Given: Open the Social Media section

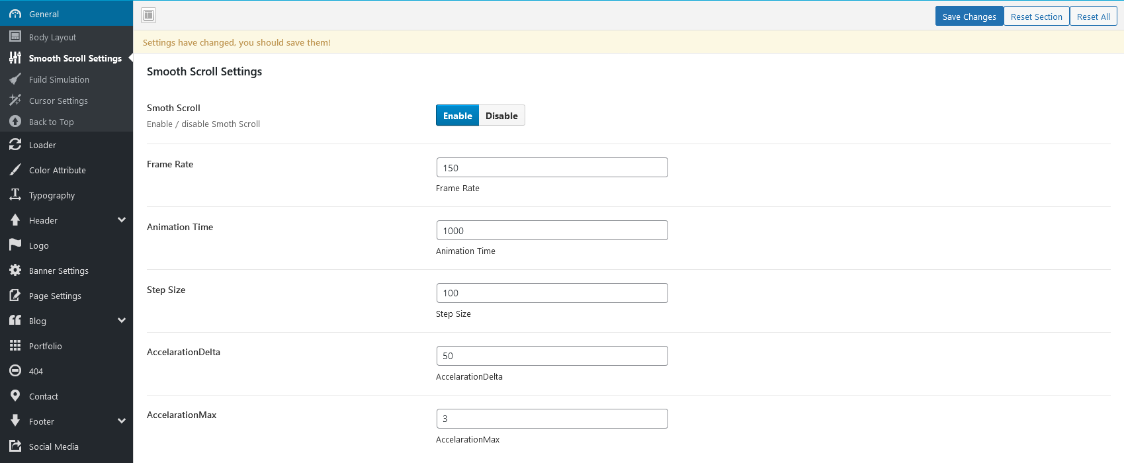Looking at the screenshot, I should (x=66, y=446).
